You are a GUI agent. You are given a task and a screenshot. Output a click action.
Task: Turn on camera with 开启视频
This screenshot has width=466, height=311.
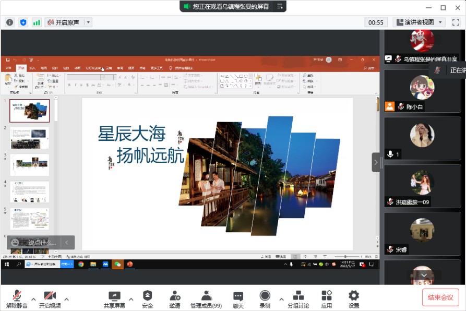[x=50, y=299]
